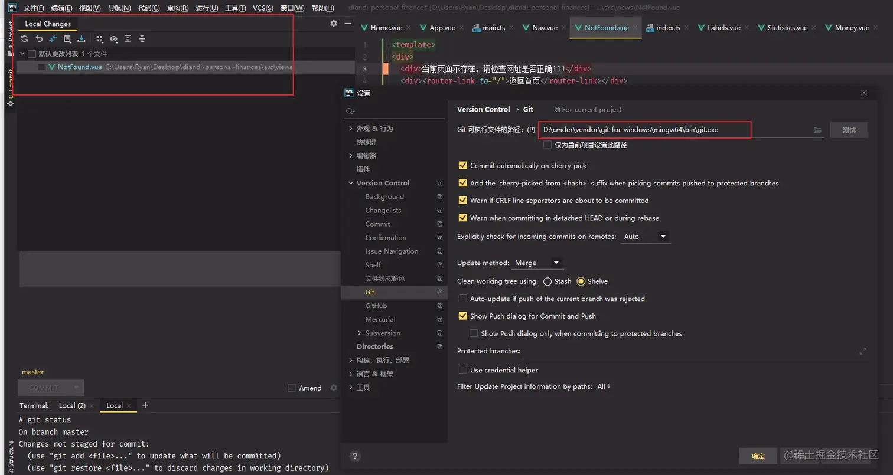Toggle the Amend checkbox
The image size is (893, 475).
(292, 388)
